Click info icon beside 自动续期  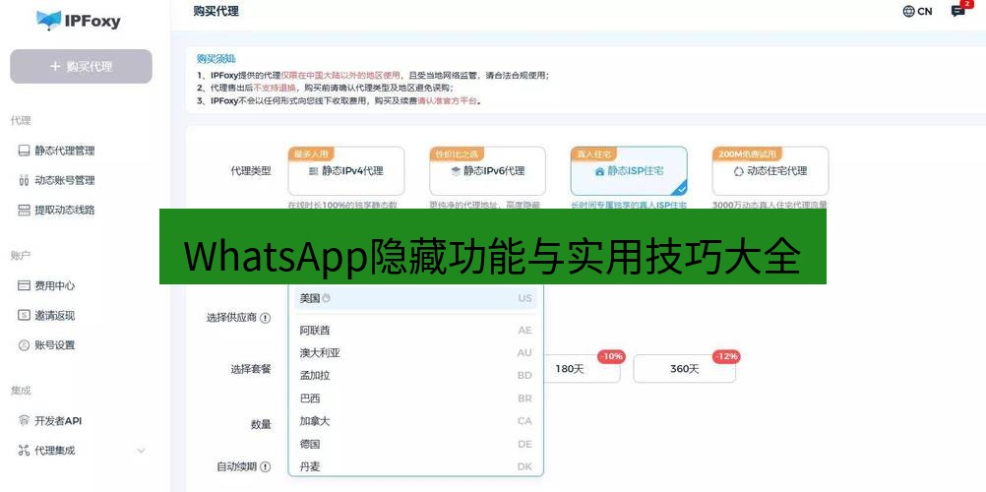(266, 466)
